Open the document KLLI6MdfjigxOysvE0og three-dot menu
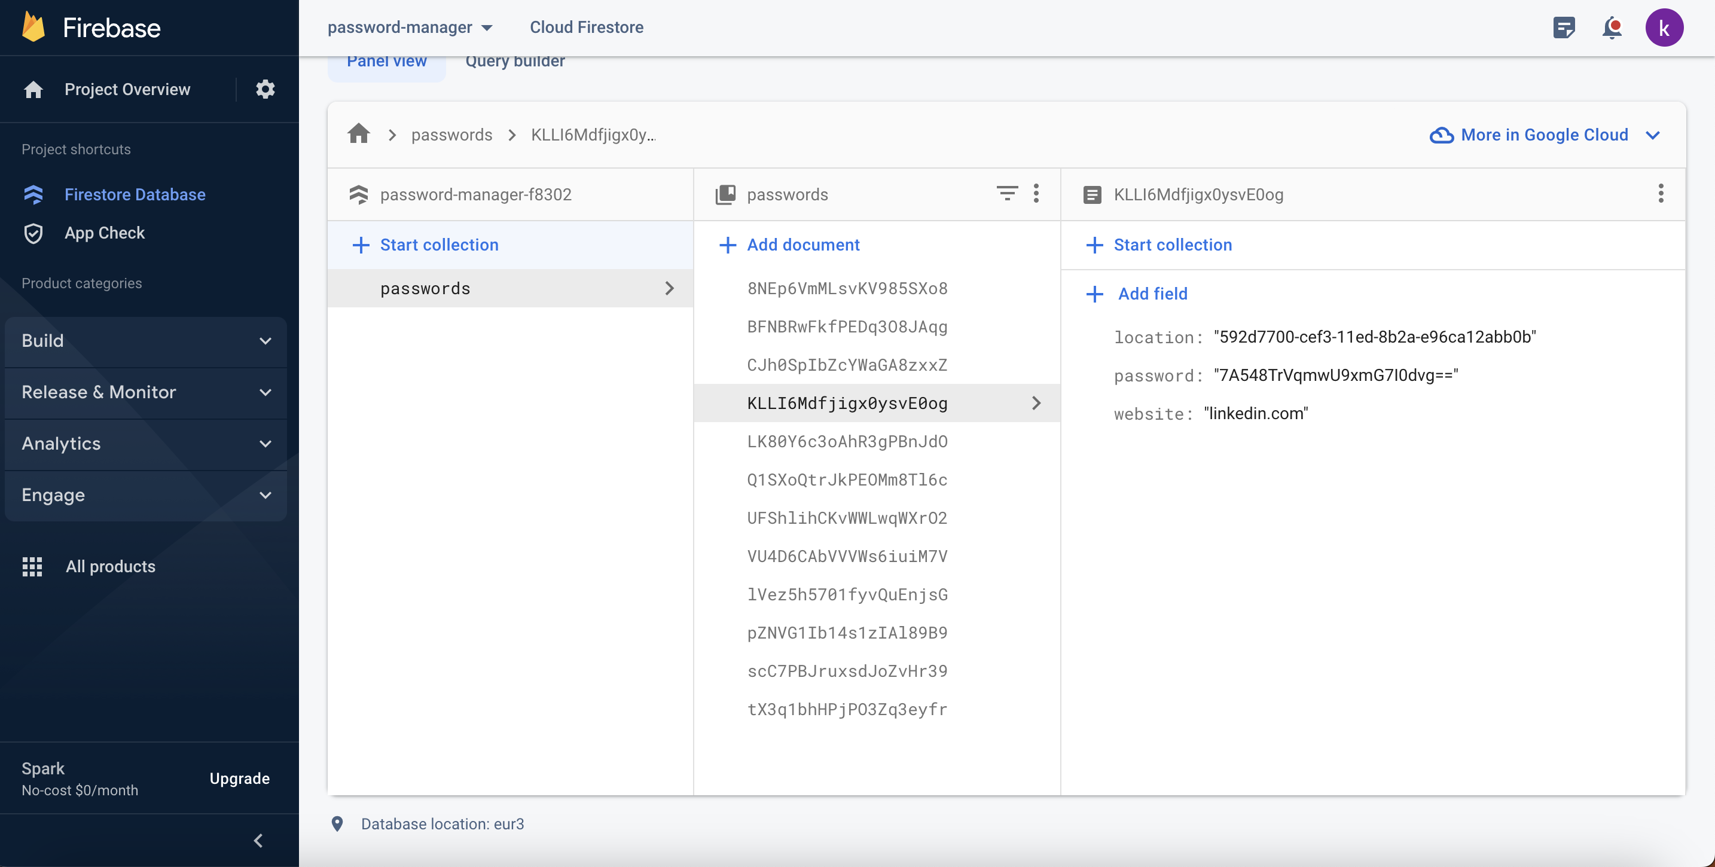1715x867 pixels. pyautogui.click(x=1661, y=194)
